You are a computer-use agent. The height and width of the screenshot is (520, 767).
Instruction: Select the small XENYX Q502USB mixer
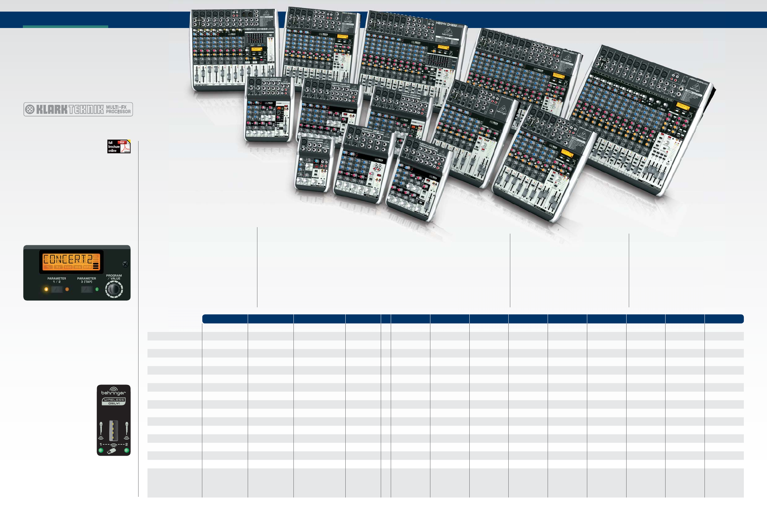pyautogui.click(x=313, y=165)
